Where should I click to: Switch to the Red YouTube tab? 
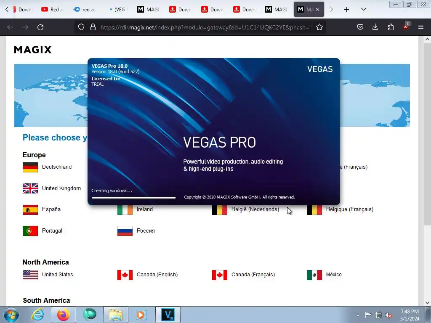click(x=53, y=9)
